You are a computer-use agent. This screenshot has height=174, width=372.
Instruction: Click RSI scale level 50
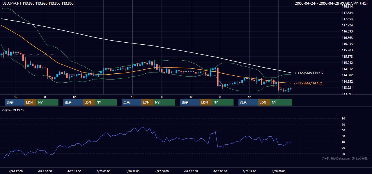[x=343, y=136]
